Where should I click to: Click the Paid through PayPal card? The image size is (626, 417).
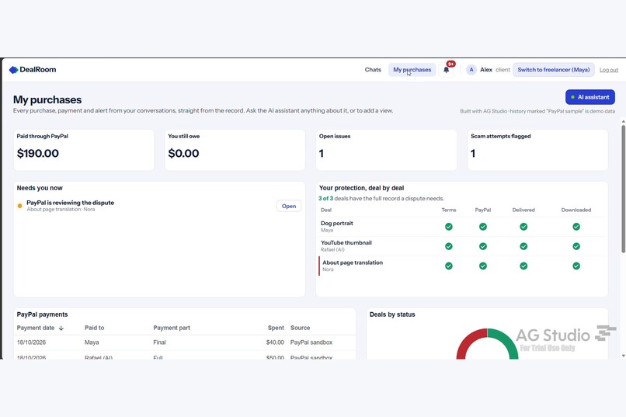click(84, 150)
